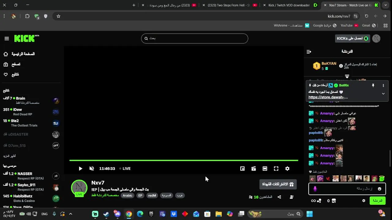Viewport: 392px width, 220px height.
Task: Open recommended channel Sayko_911
Action: (x=31, y=187)
